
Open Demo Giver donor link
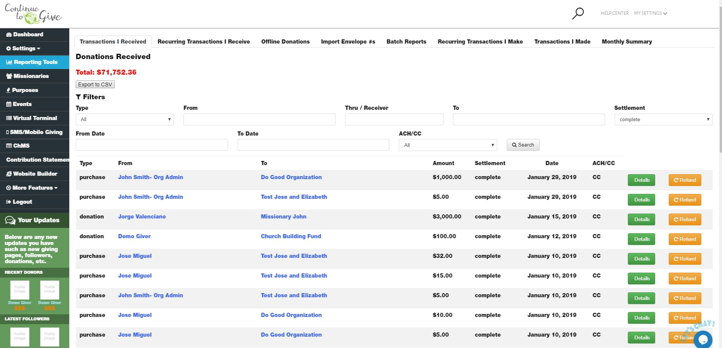tap(134, 236)
